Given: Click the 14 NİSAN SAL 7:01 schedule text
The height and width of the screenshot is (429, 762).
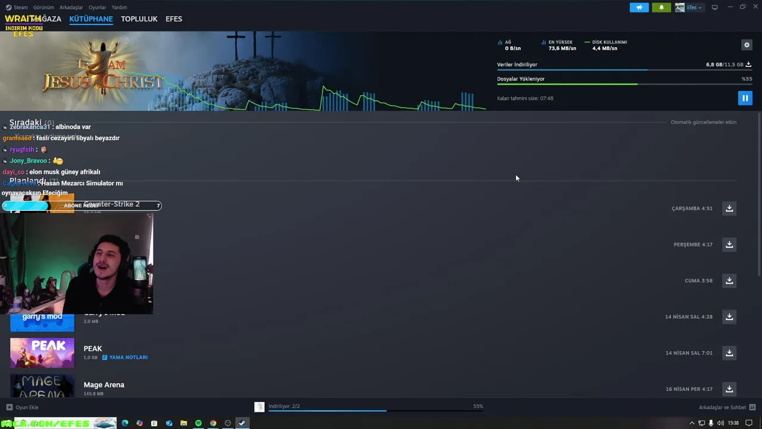Looking at the screenshot, I should tap(689, 353).
